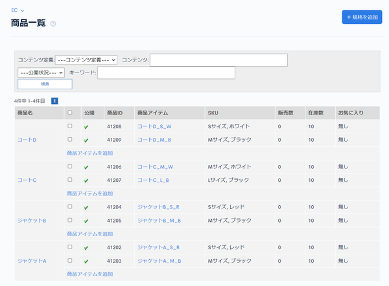The image size is (389, 286).
Task: Open the ジャケットB_M_B item link
Action: tap(159, 221)
